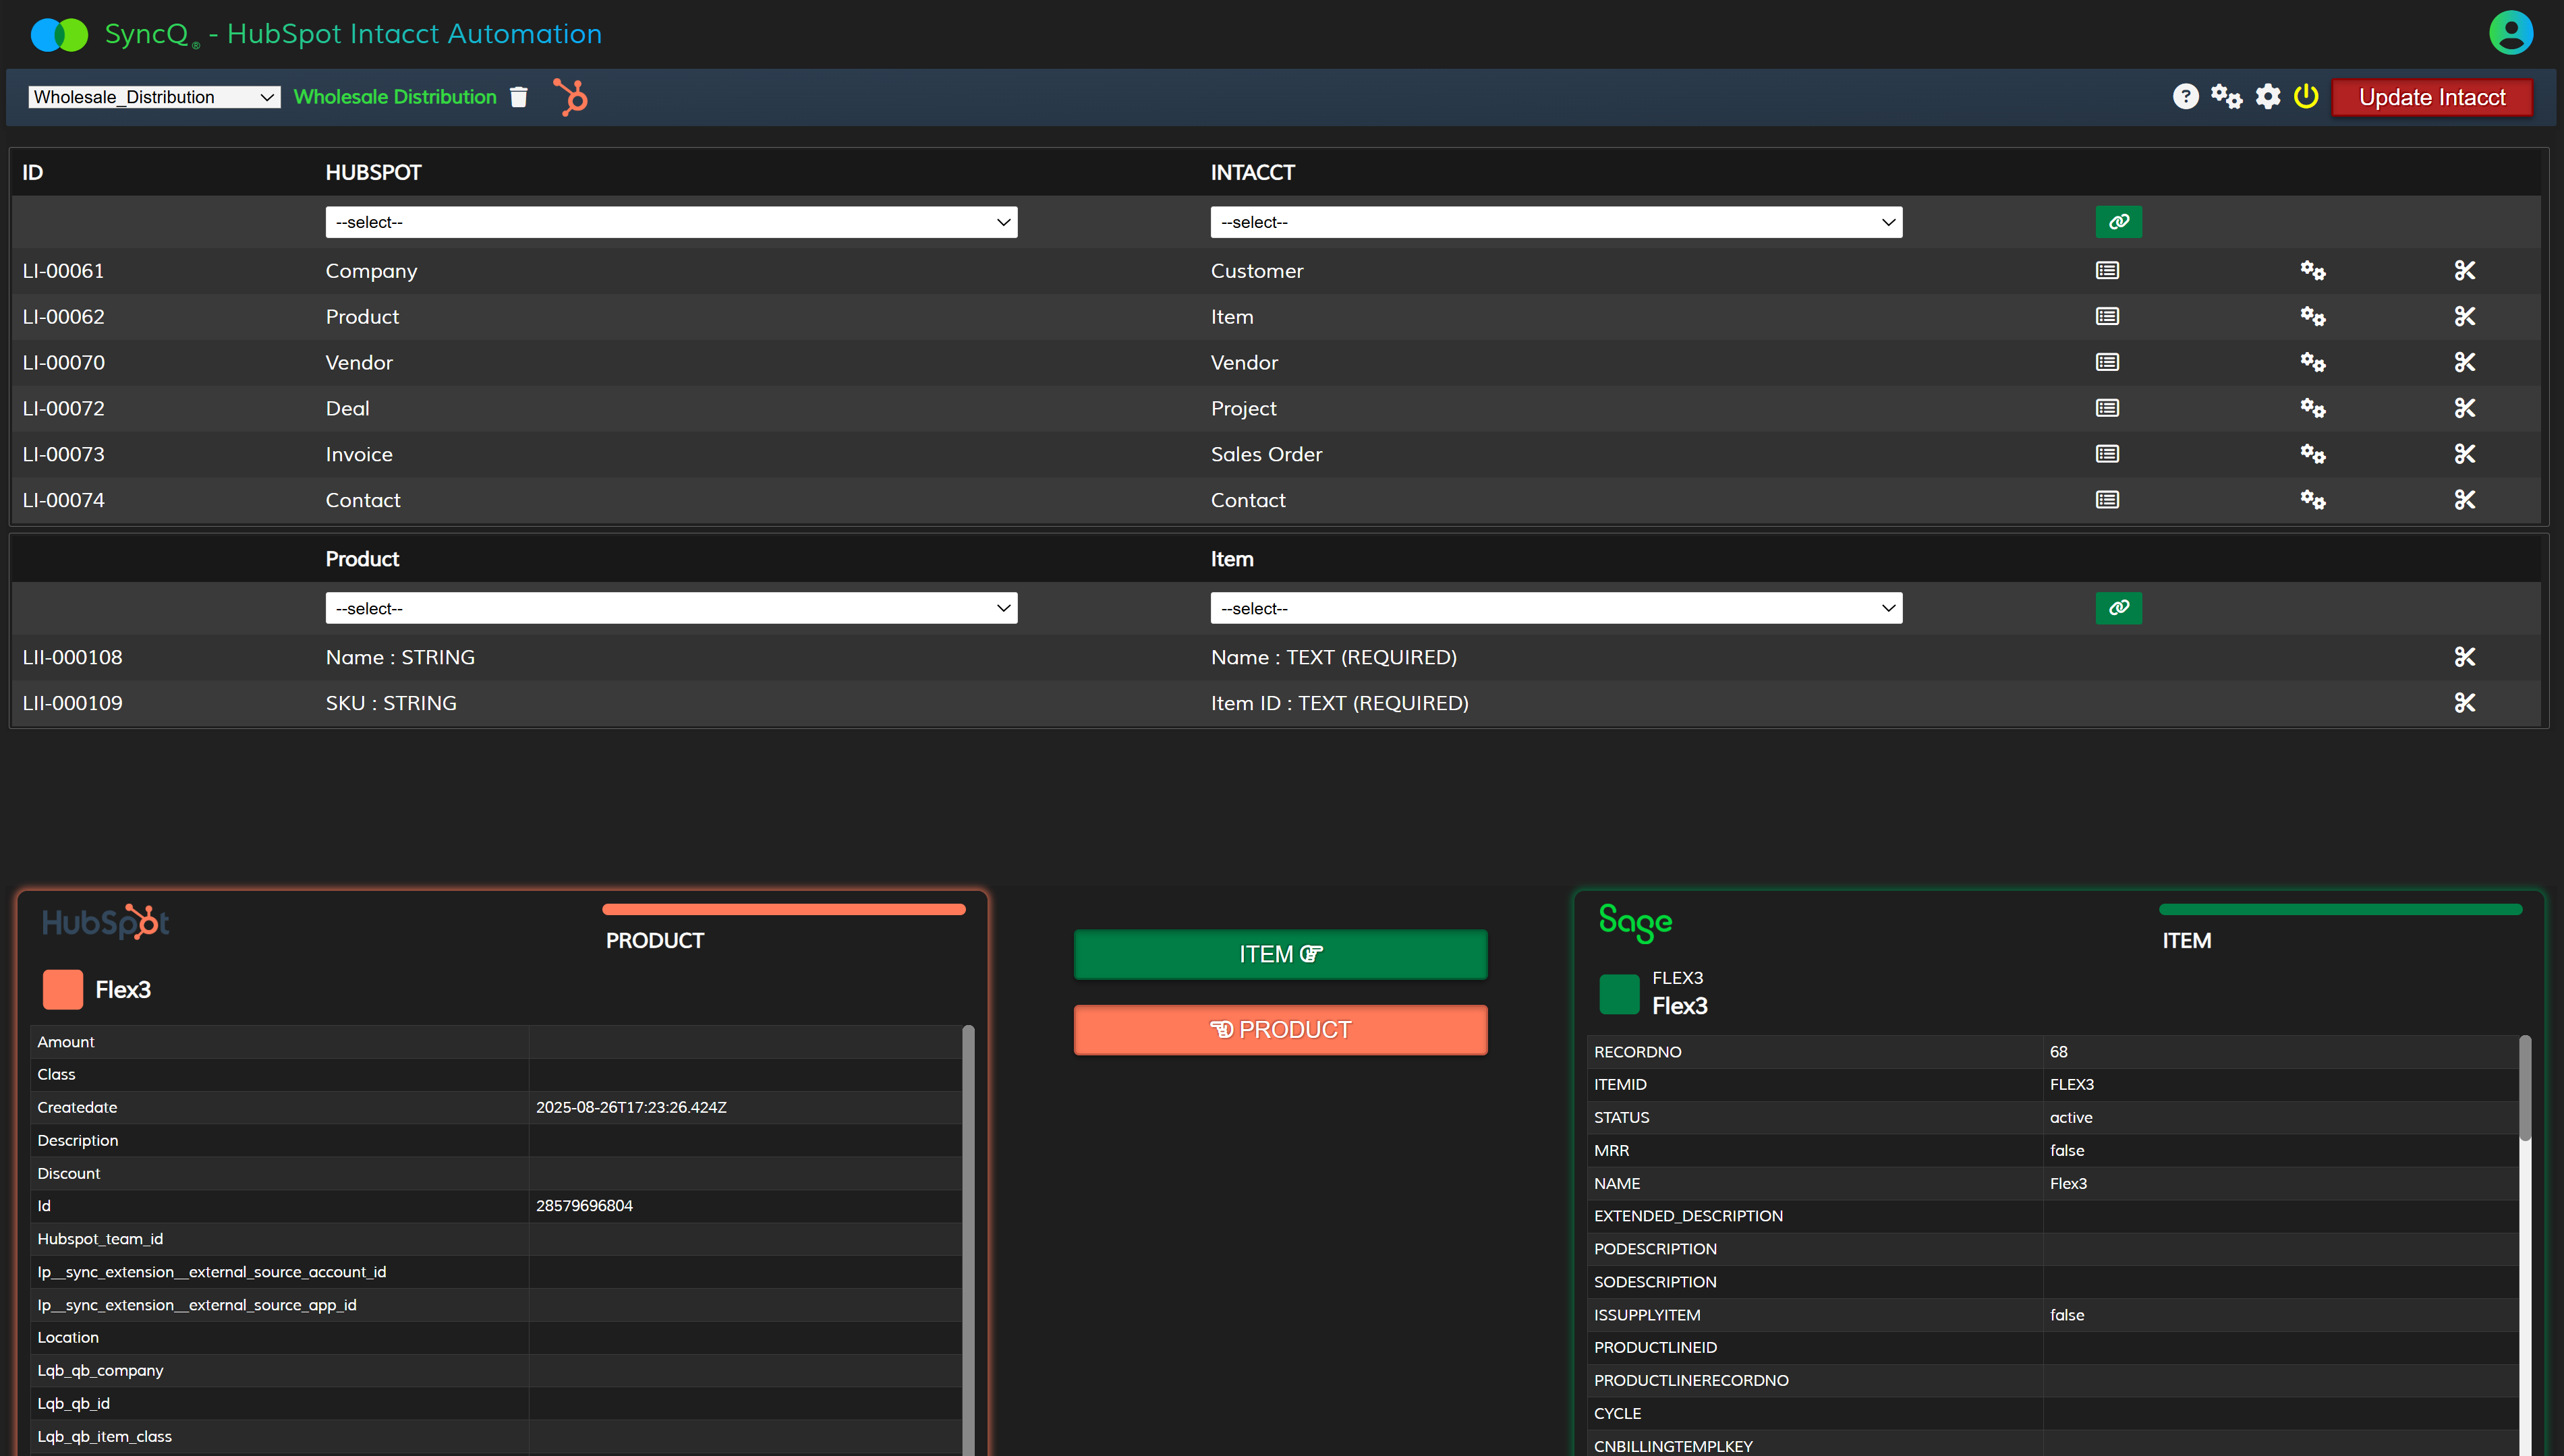Click green link icon for object mapping
The width and height of the screenshot is (2564, 1456).
pos(2118,222)
